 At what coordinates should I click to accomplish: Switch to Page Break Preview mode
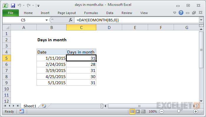143,111
